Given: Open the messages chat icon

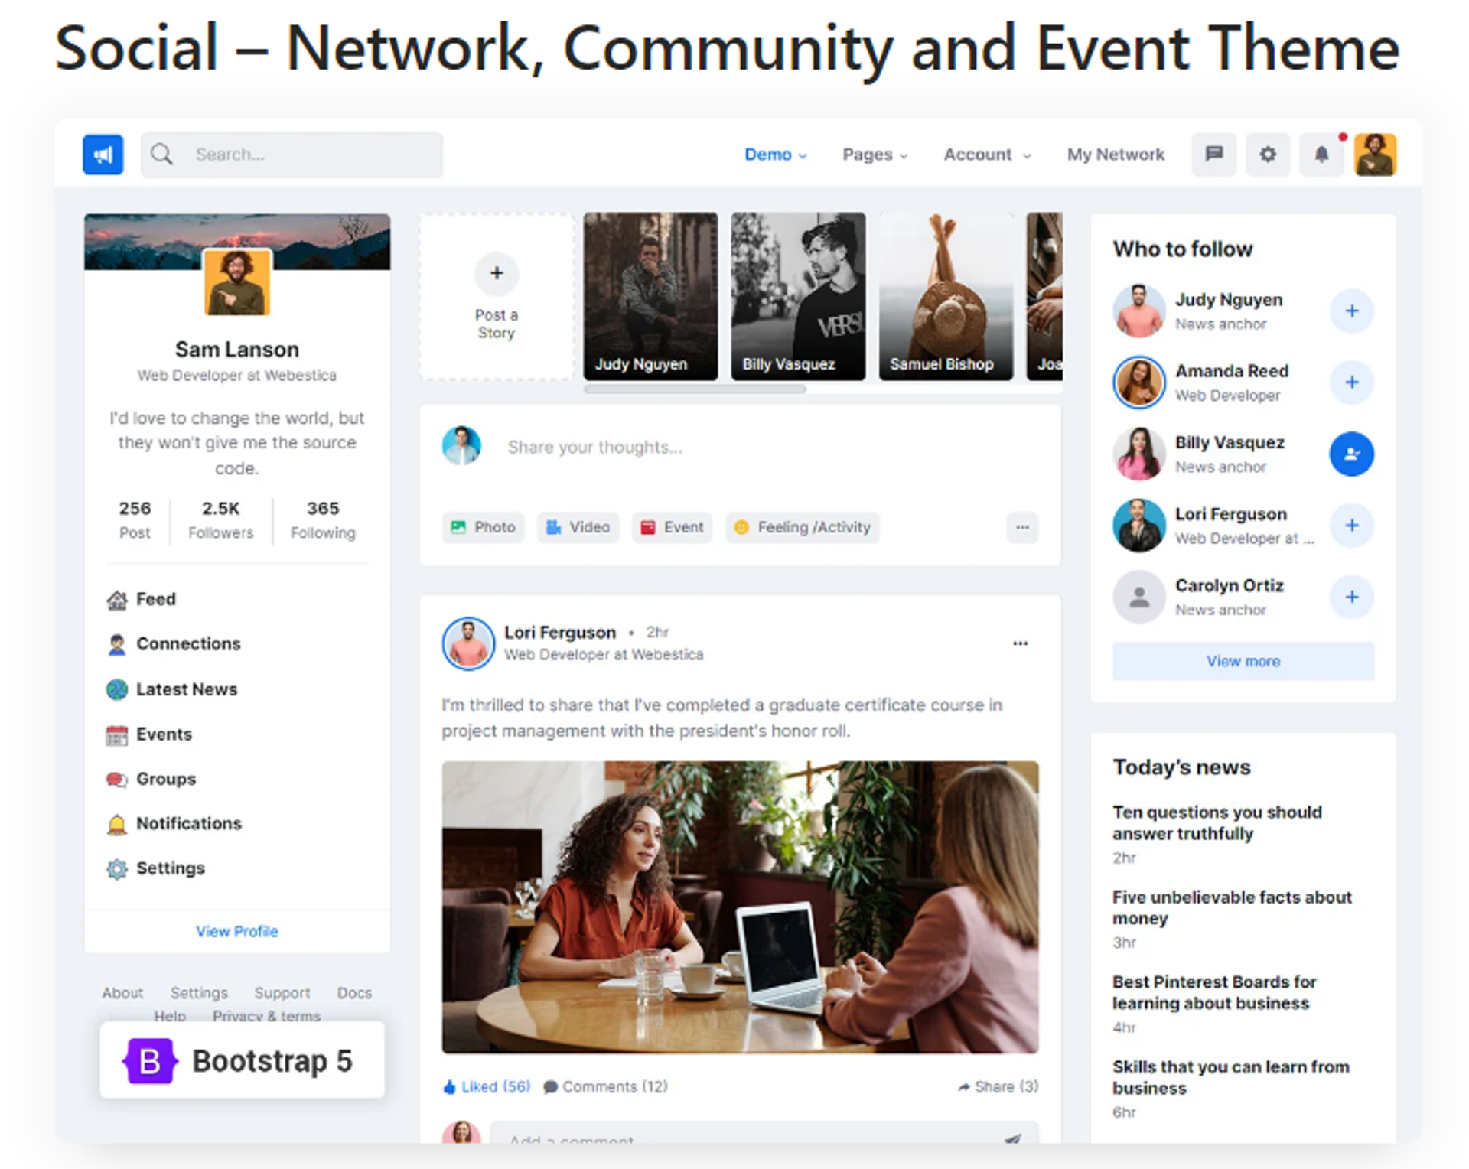Looking at the screenshot, I should 1213,155.
